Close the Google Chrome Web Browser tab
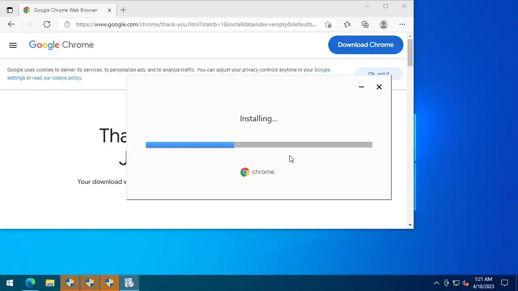This screenshot has width=518, height=291. pyautogui.click(x=109, y=10)
